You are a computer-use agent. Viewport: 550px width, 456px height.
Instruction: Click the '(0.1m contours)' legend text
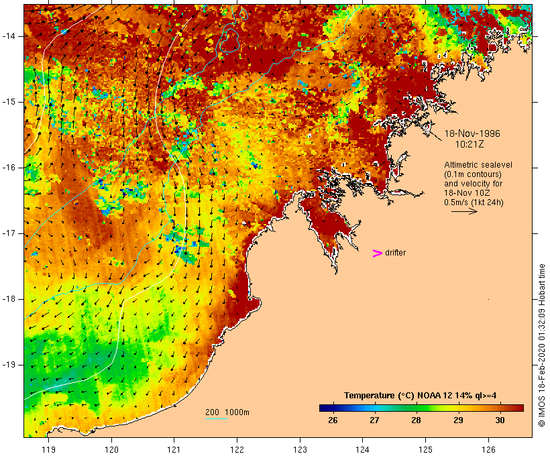point(473,174)
